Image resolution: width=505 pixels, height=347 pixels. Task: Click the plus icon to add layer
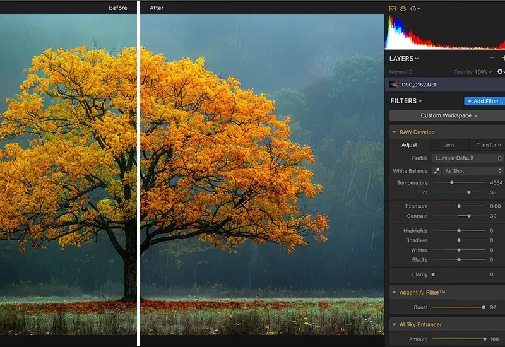[502, 58]
